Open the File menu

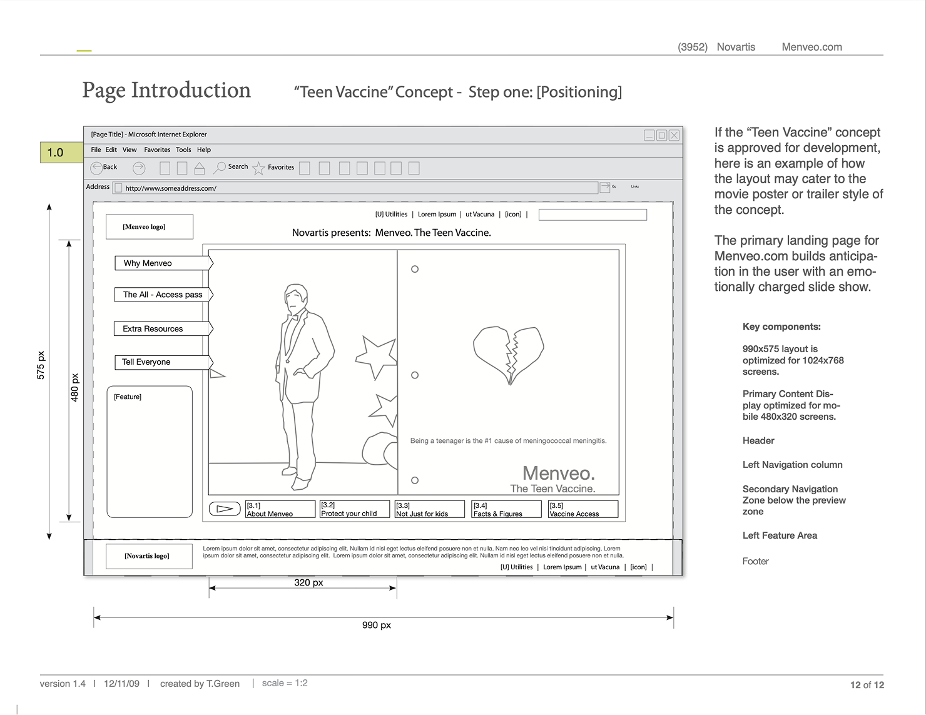click(96, 150)
